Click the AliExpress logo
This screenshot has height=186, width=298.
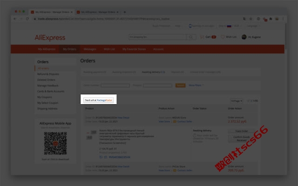pyautogui.click(x=50, y=38)
